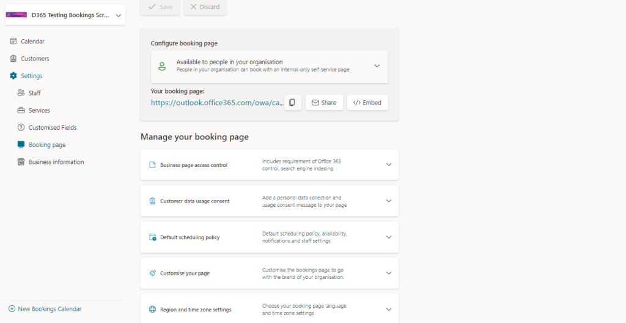
Task: Click the Settings gear icon
Action: tap(13, 76)
